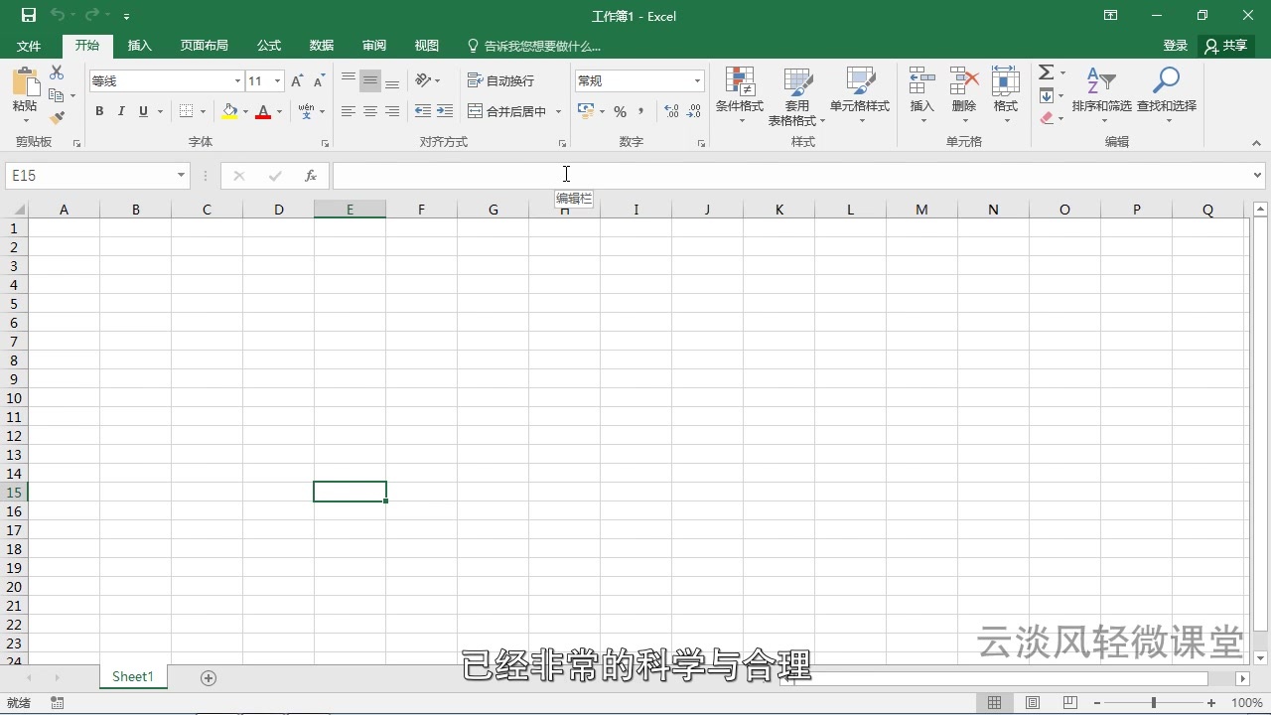Viewport: 1271px width, 715px height.
Task: Toggle bottom vertical alignment
Action: click(392, 81)
